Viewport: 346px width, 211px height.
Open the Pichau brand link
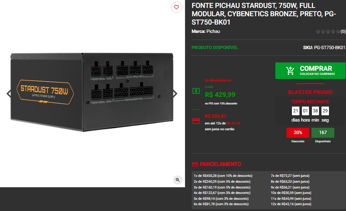pos(213,31)
